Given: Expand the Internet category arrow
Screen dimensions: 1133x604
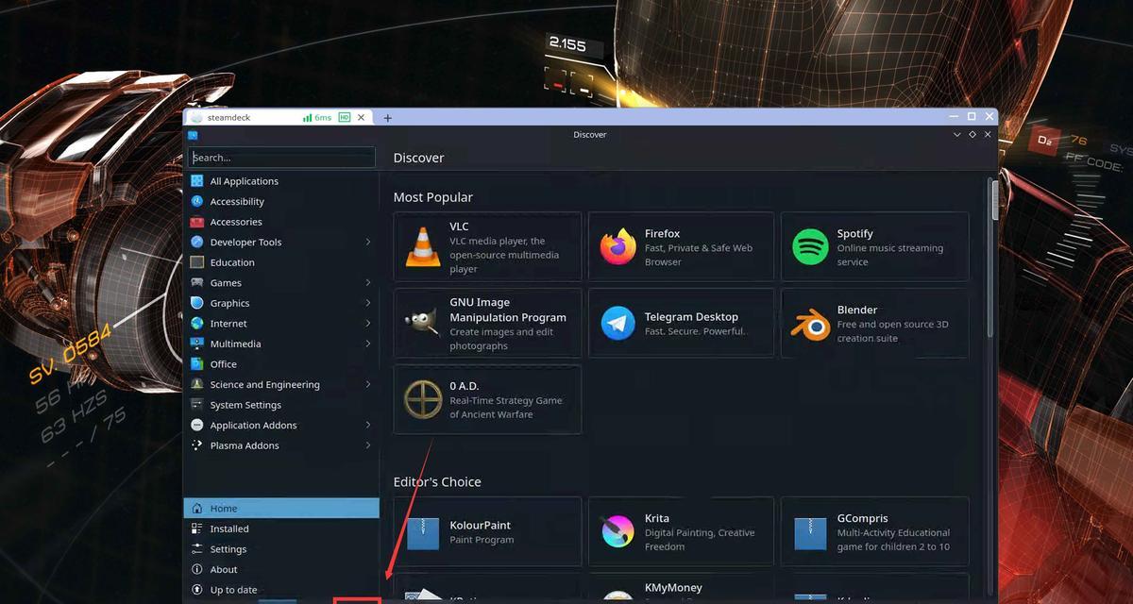Looking at the screenshot, I should [368, 324].
